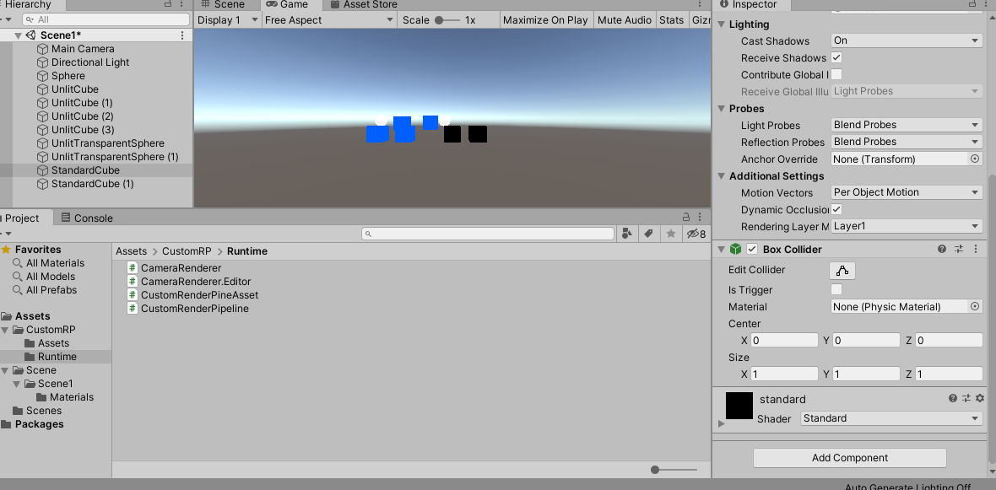Image resolution: width=996 pixels, height=490 pixels.
Task: Open the Physic Material object picker
Action: [x=975, y=307]
